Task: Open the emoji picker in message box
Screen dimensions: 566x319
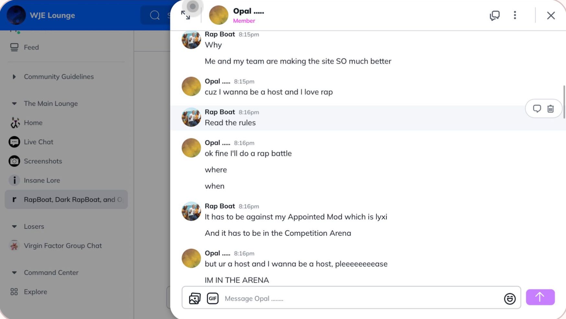Action: click(x=510, y=299)
